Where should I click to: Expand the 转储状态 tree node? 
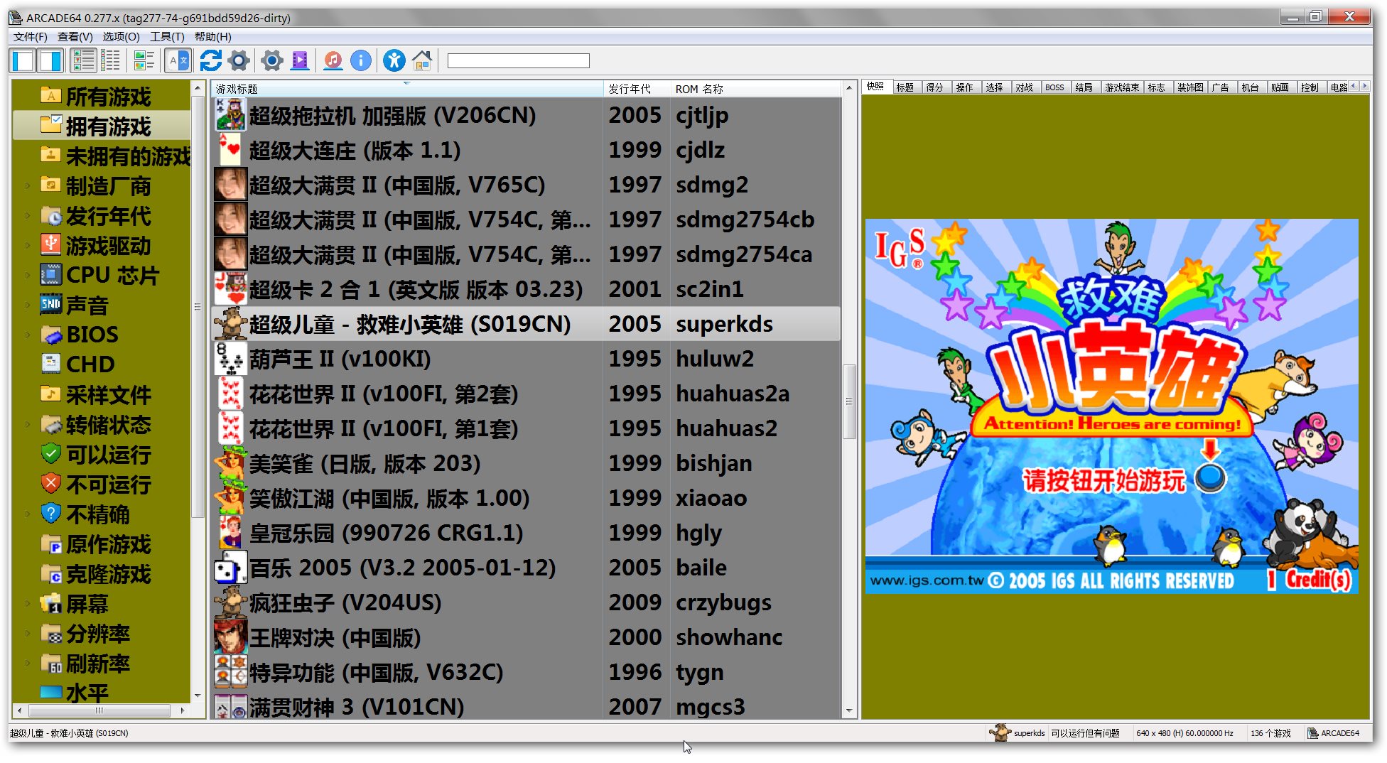[28, 425]
